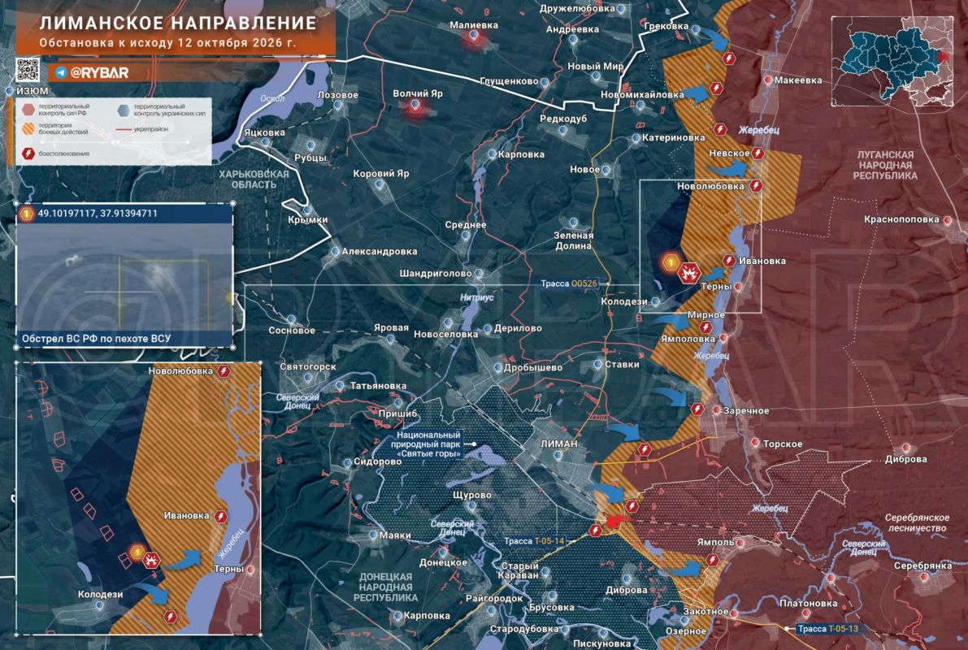Screen dimensions: 968x650
Task: Click the clash icon by Ивановка in inset map
Action: (221, 517)
